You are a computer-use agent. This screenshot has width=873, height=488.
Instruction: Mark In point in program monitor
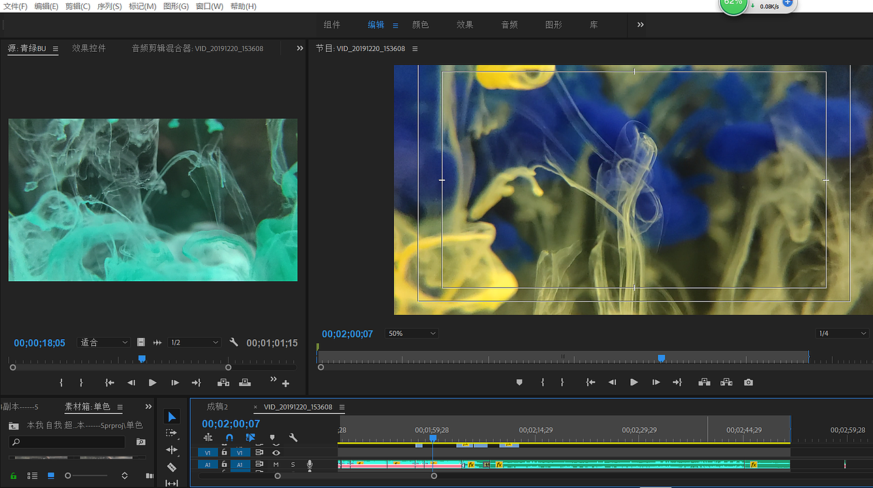(543, 382)
